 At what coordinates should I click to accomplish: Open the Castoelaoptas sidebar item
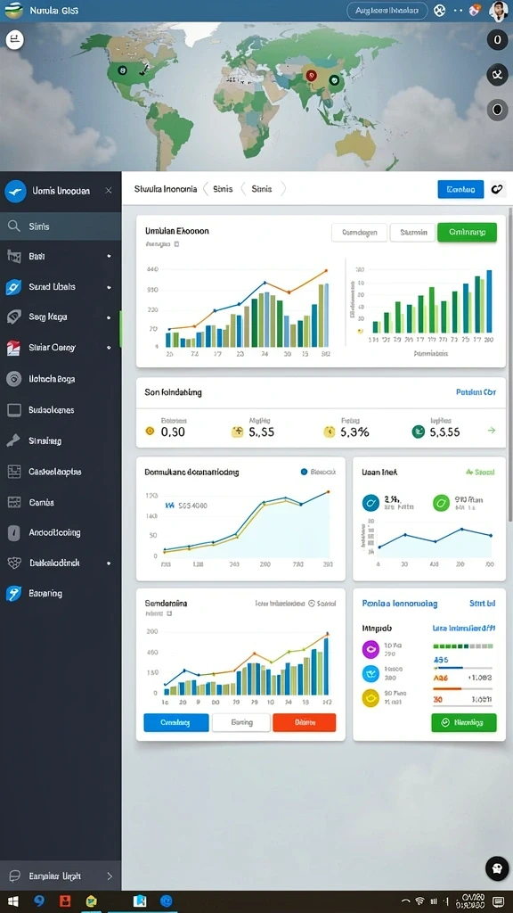[x=61, y=472]
